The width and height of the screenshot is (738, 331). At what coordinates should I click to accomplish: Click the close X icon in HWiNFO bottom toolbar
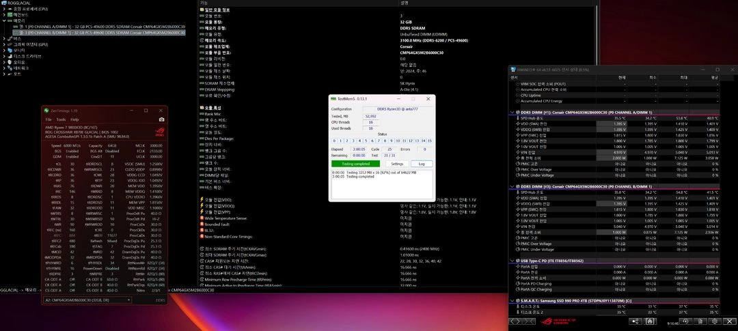click(x=730, y=321)
